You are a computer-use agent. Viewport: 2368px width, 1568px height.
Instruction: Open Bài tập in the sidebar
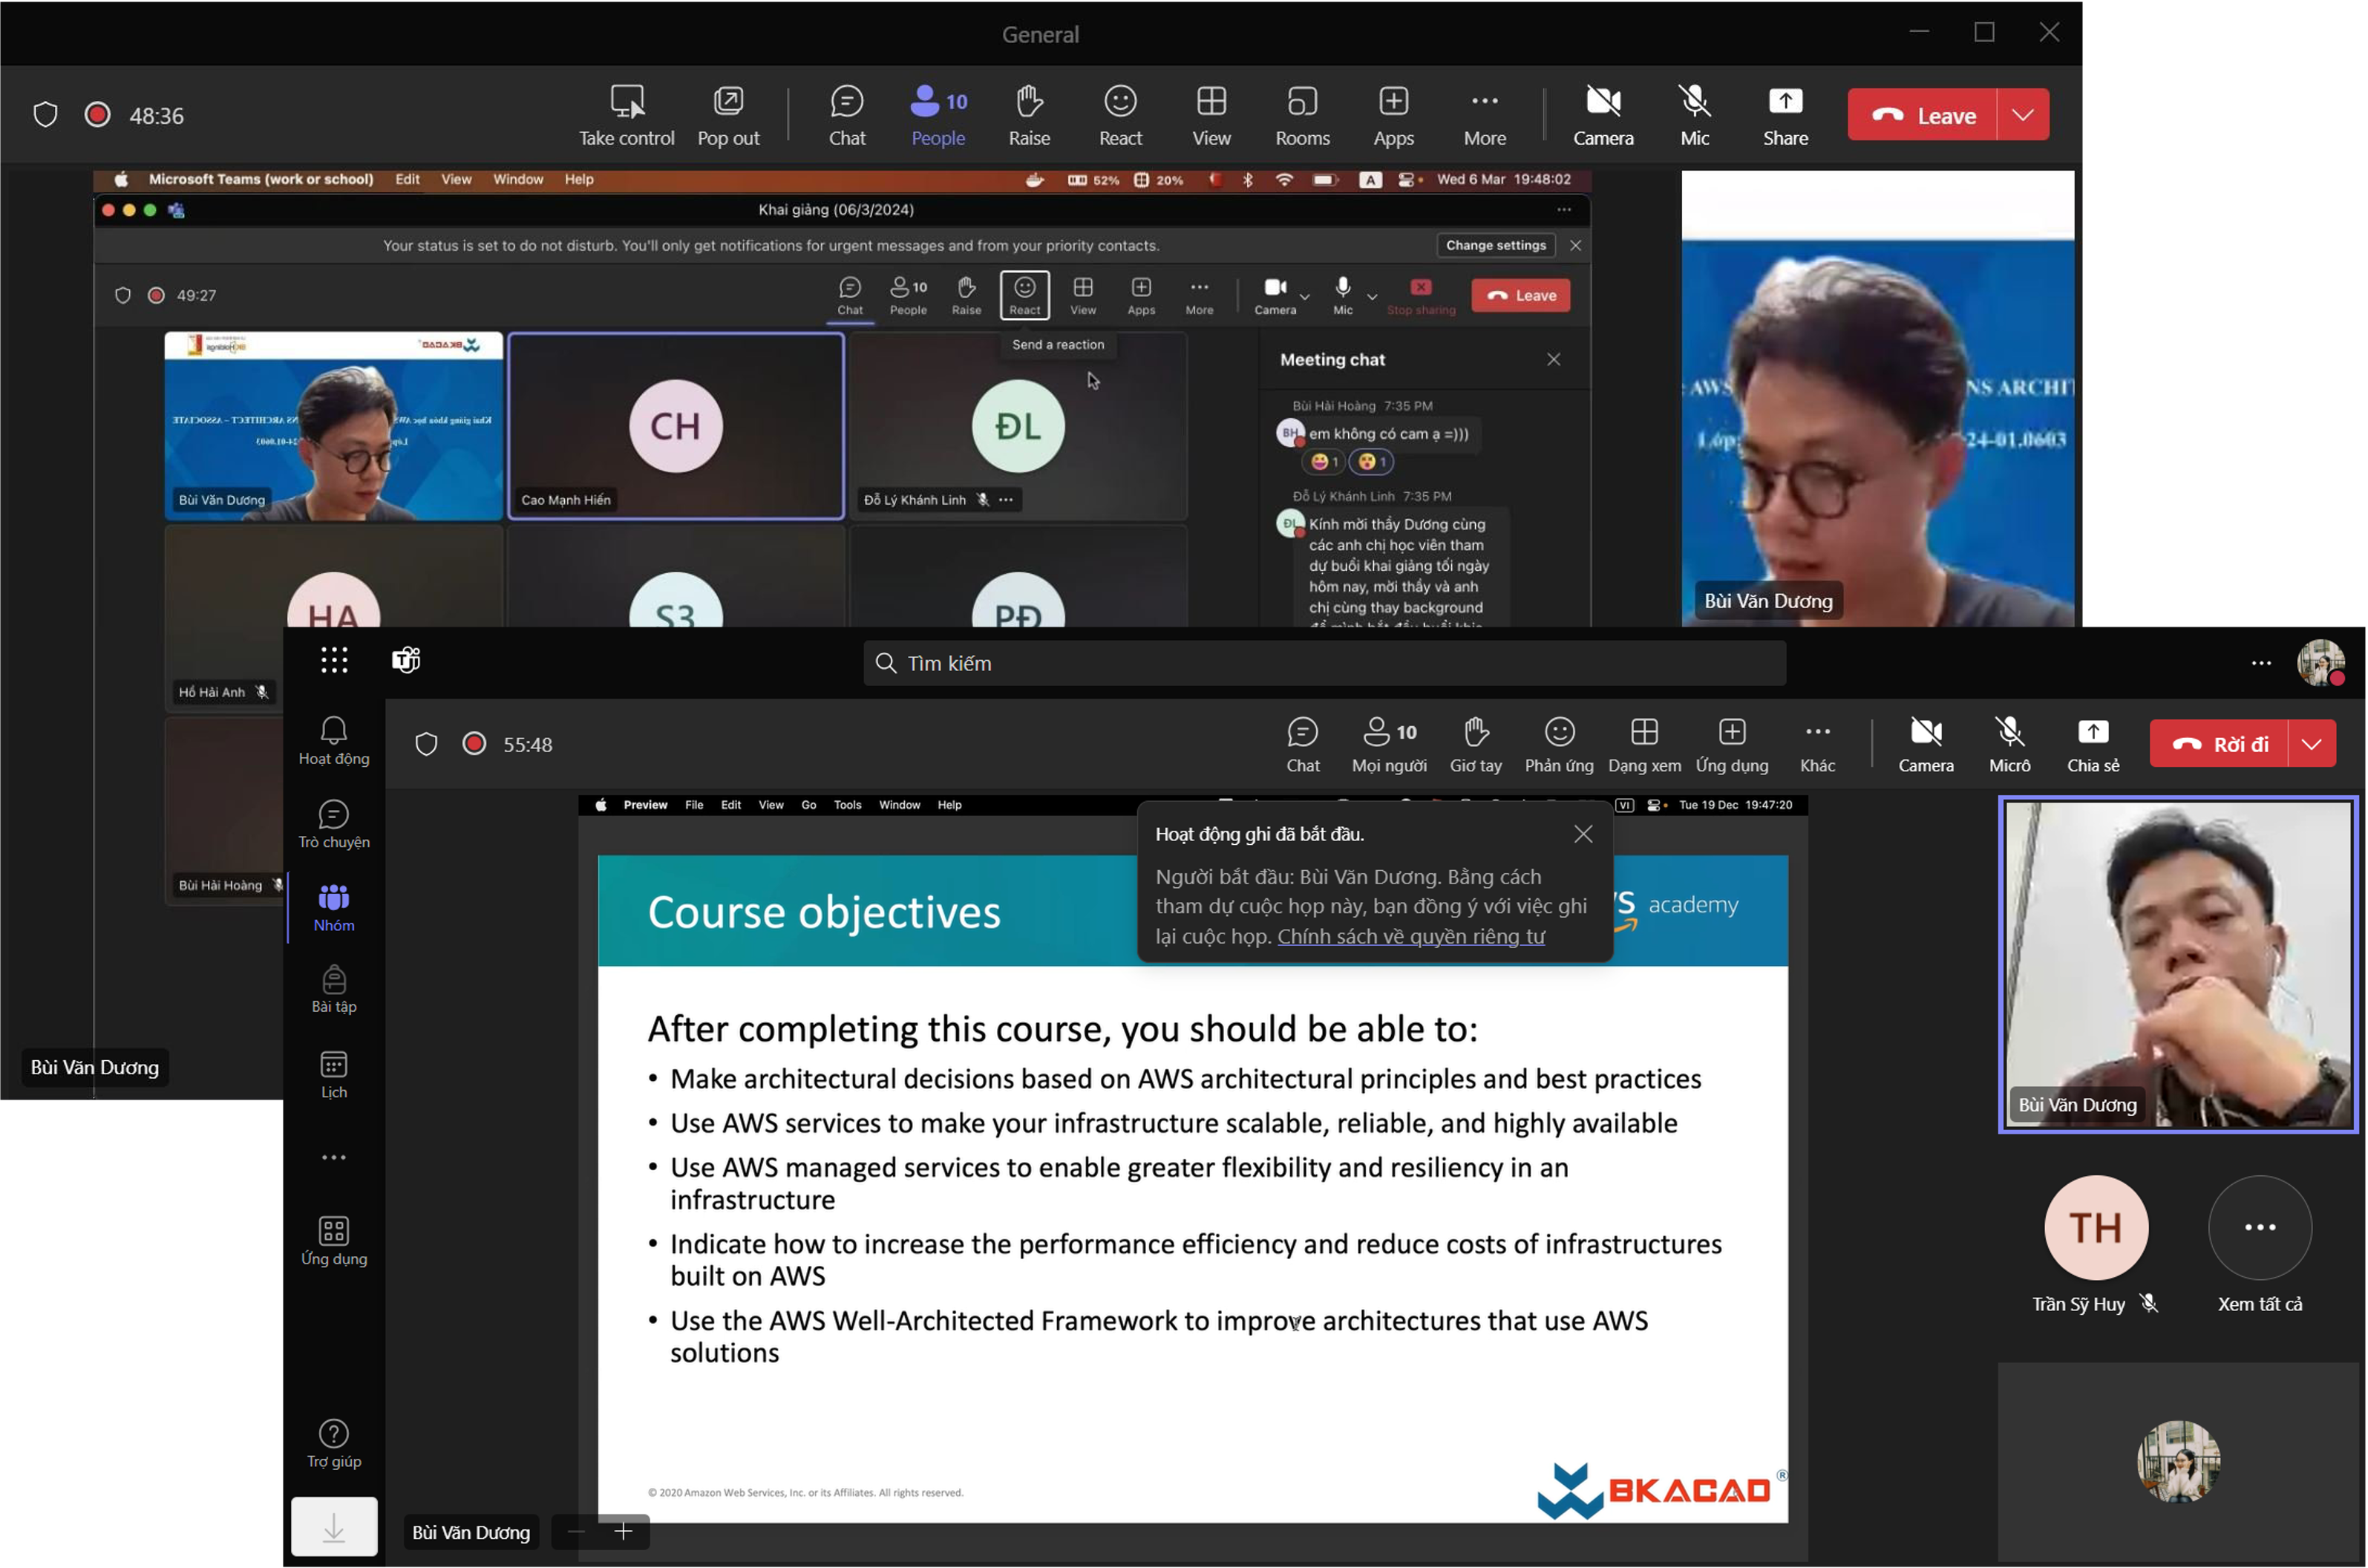coord(334,989)
